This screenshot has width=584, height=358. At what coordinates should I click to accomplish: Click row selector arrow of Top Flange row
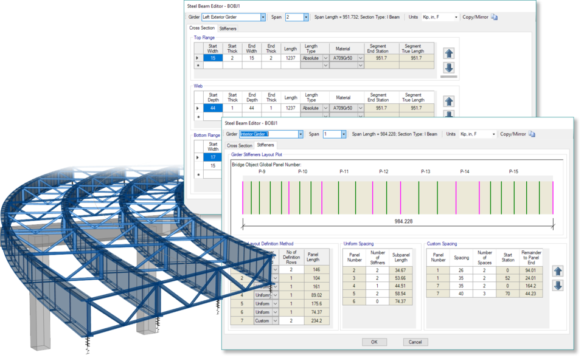[x=198, y=58]
